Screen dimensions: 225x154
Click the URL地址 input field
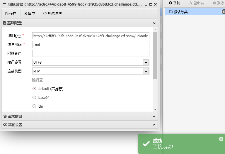pos(91,36)
